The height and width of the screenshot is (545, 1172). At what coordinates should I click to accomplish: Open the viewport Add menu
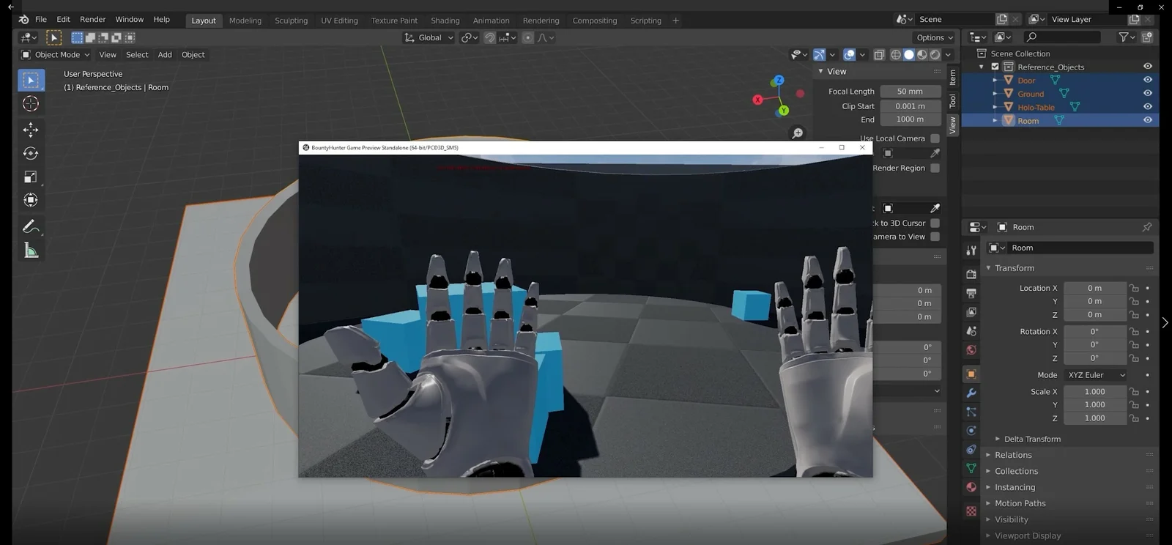165,55
